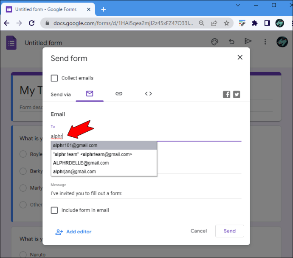Viewport: 293px width, 258px height.
Task: Click the Message text field
Action: click(x=146, y=193)
